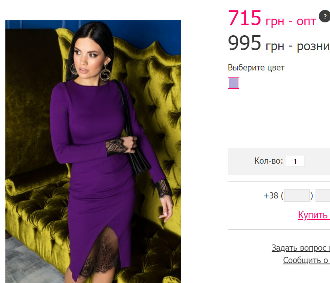Screen dimensions: 330x283
Task: Open the Сообщить о link
Action: click(306, 260)
